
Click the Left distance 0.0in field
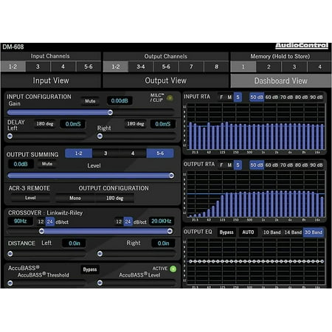(x=75, y=243)
